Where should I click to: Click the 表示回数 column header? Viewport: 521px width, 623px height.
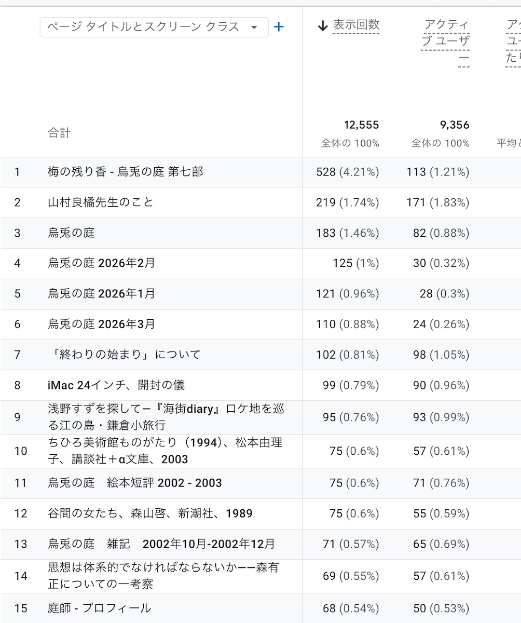pyautogui.click(x=358, y=24)
